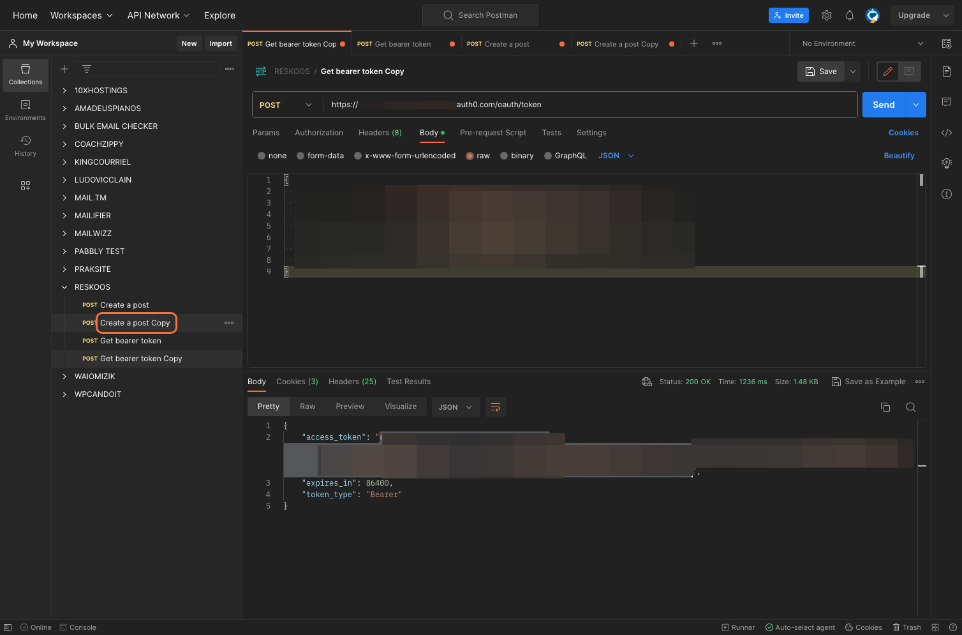Open the documentation pane icon
This screenshot has height=635, width=962.
[947, 71]
